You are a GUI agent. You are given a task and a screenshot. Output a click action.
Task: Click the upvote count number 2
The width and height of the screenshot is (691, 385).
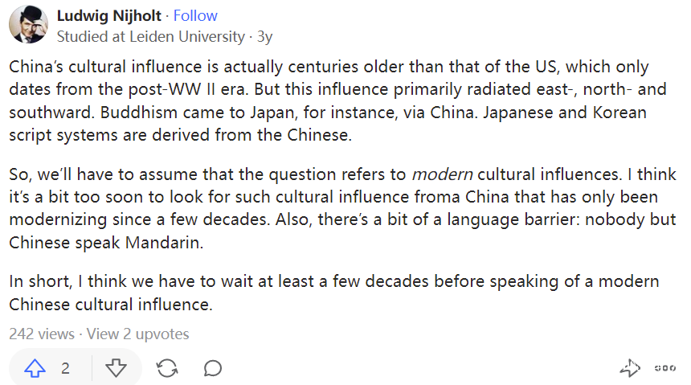[65, 368]
